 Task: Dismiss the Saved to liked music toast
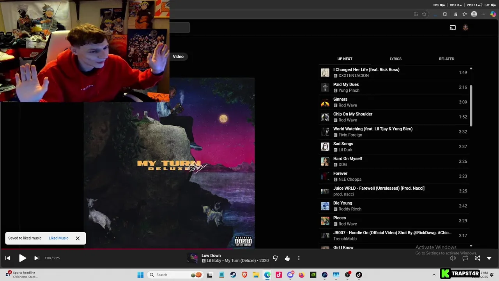[78, 238]
